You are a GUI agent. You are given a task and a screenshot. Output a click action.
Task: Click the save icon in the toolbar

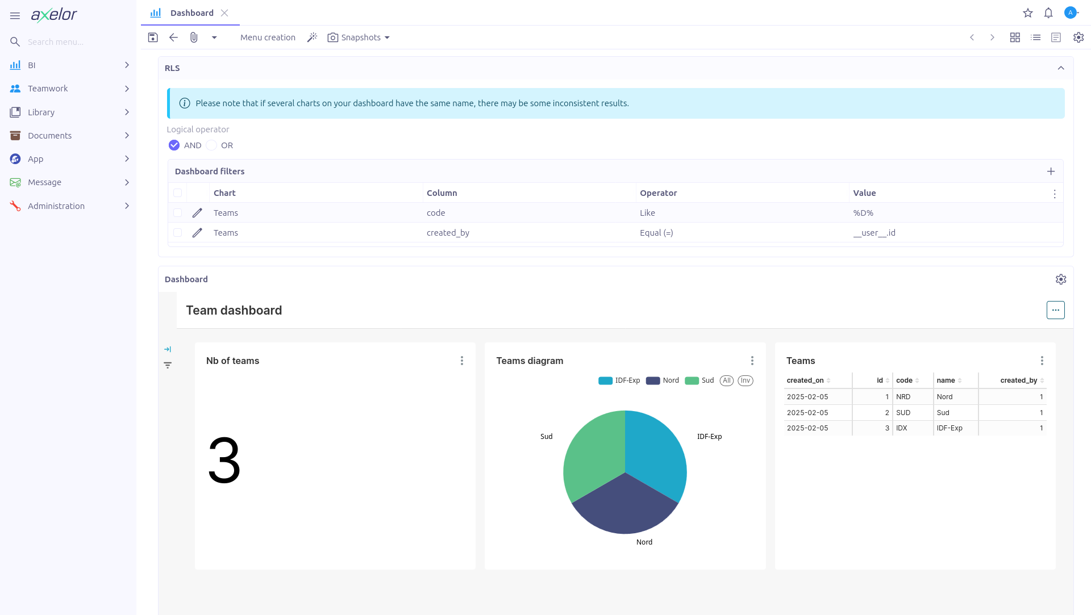152,37
